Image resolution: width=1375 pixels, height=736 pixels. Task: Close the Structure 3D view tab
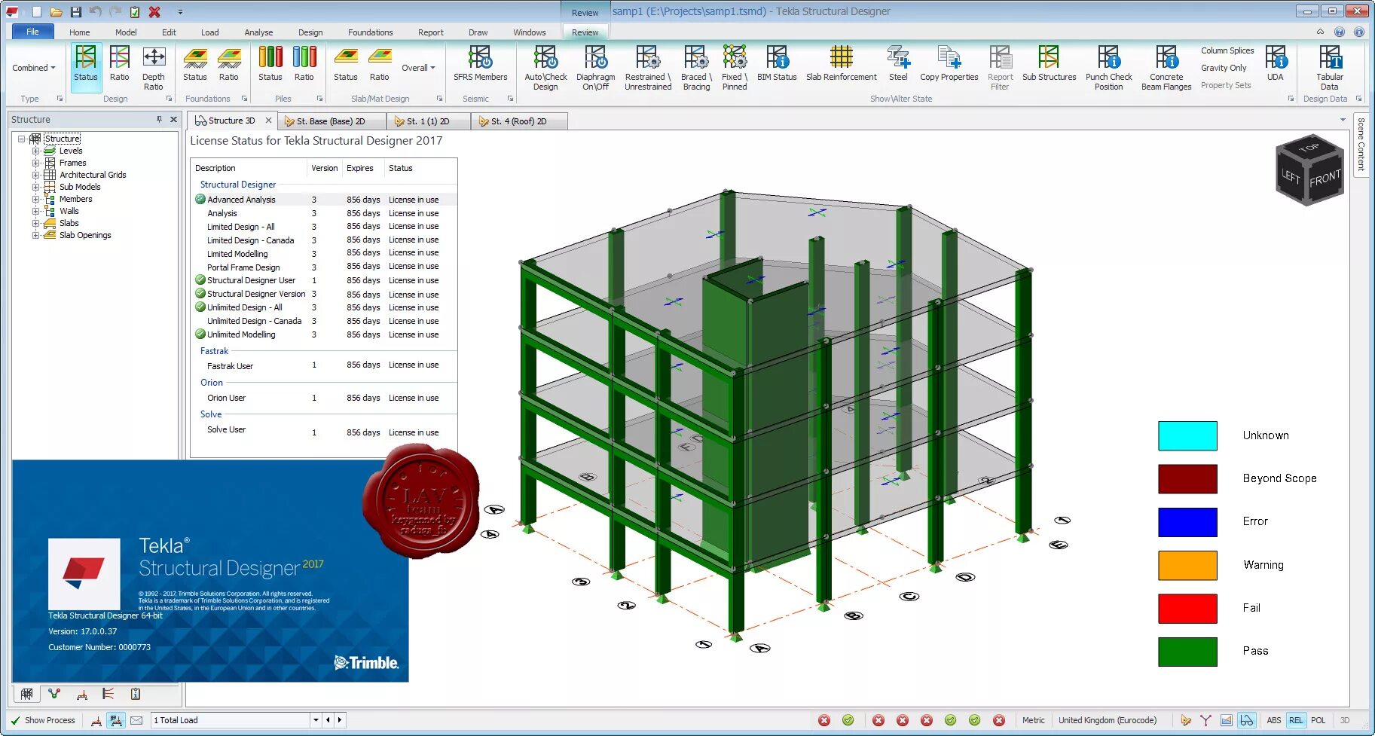point(268,121)
